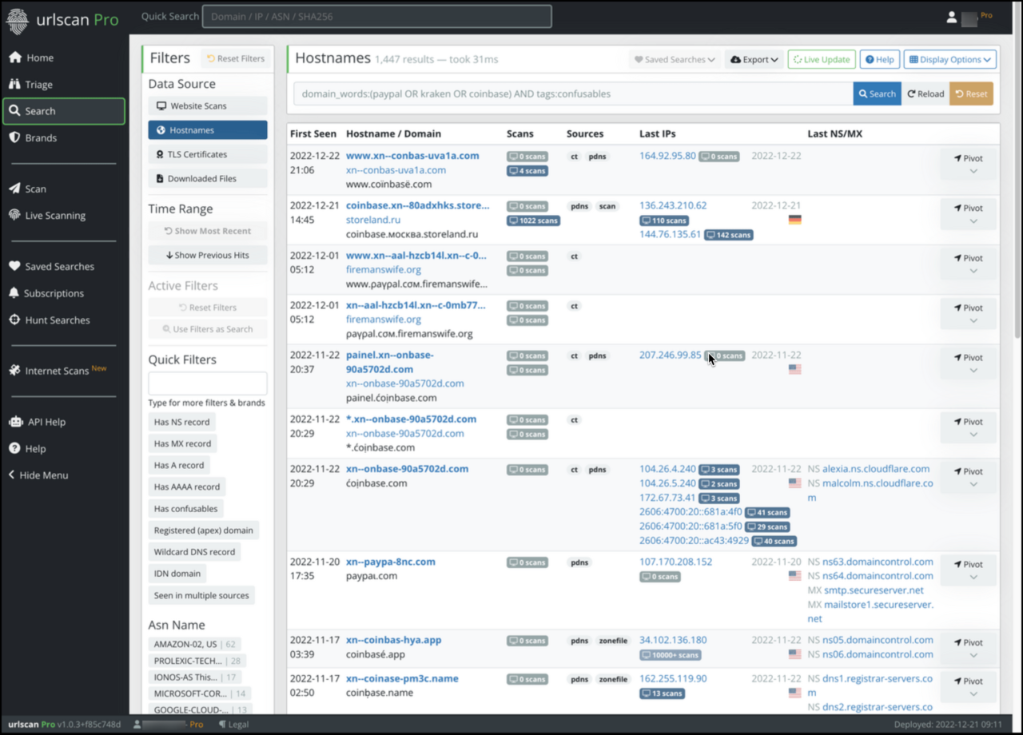
Task: Toggle the Has confusables quick filter
Action: pyautogui.click(x=185, y=509)
